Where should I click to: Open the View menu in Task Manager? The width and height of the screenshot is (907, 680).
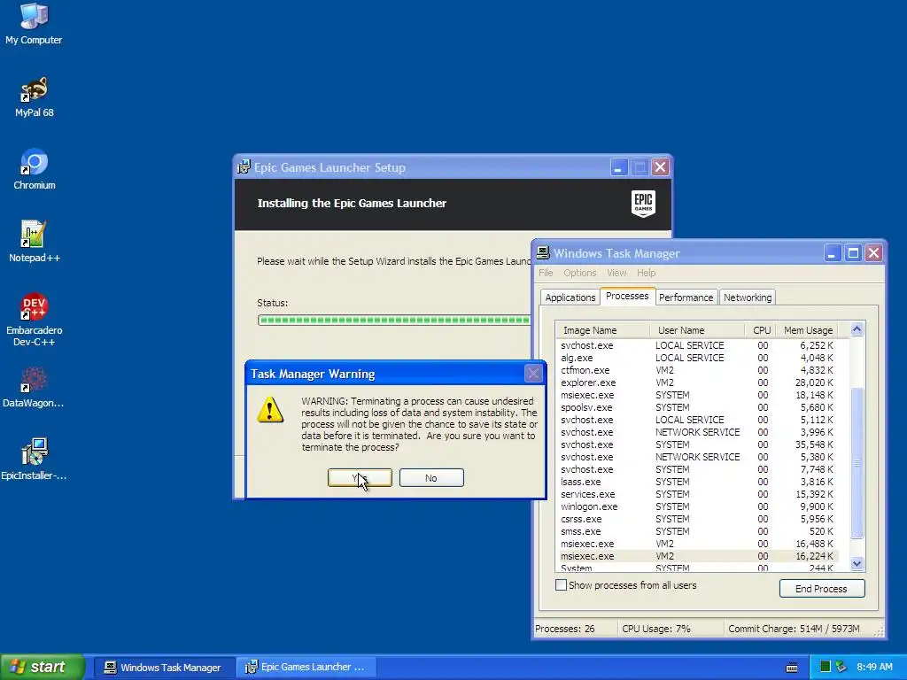pyautogui.click(x=616, y=273)
